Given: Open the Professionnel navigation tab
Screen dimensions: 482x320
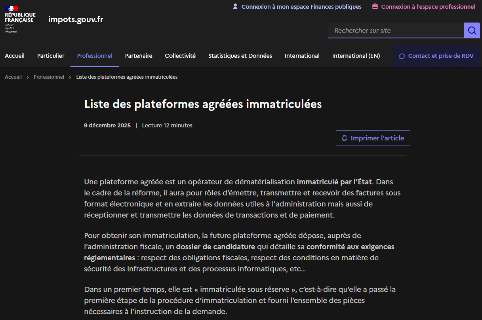Looking at the screenshot, I should point(95,56).
